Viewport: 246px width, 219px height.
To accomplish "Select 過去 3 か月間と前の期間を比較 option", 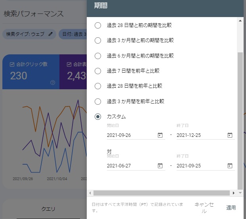I will click(x=98, y=40).
